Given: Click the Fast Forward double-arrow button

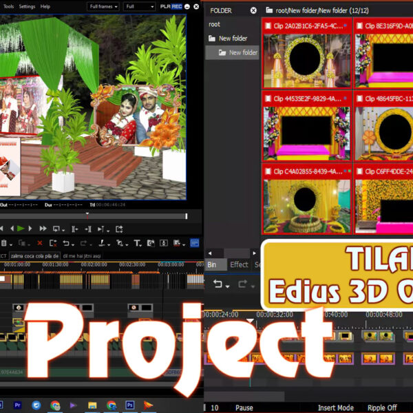Looking at the screenshot, I should pyautogui.click(x=43, y=229).
